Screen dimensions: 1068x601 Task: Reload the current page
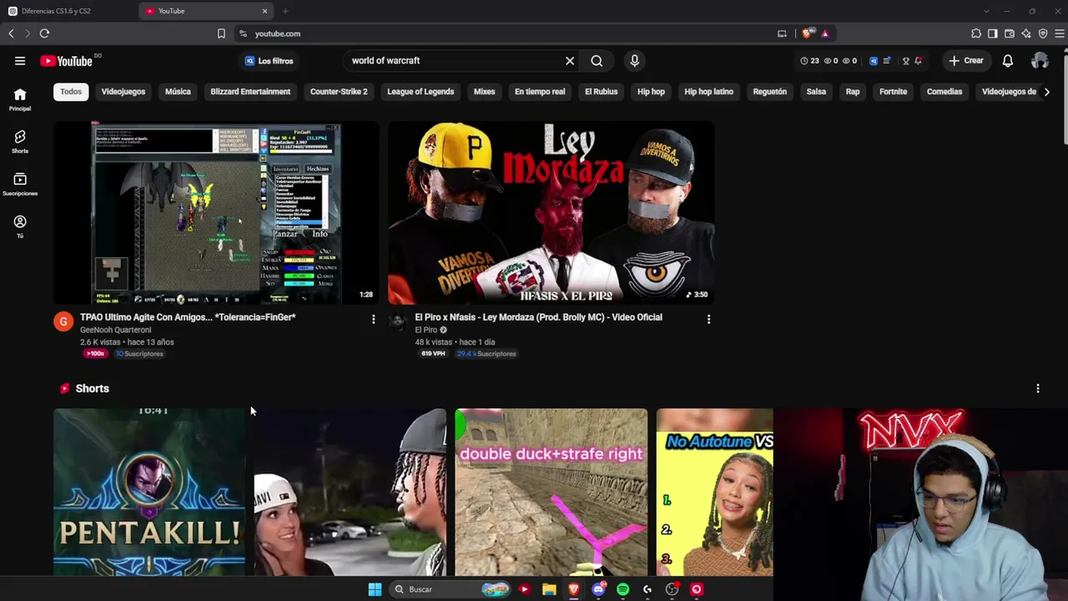(44, 33)
